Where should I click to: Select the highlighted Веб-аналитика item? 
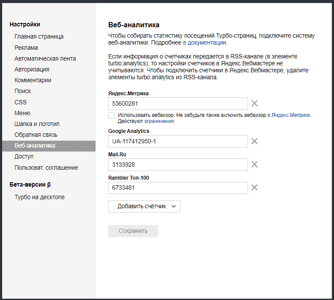49,146
